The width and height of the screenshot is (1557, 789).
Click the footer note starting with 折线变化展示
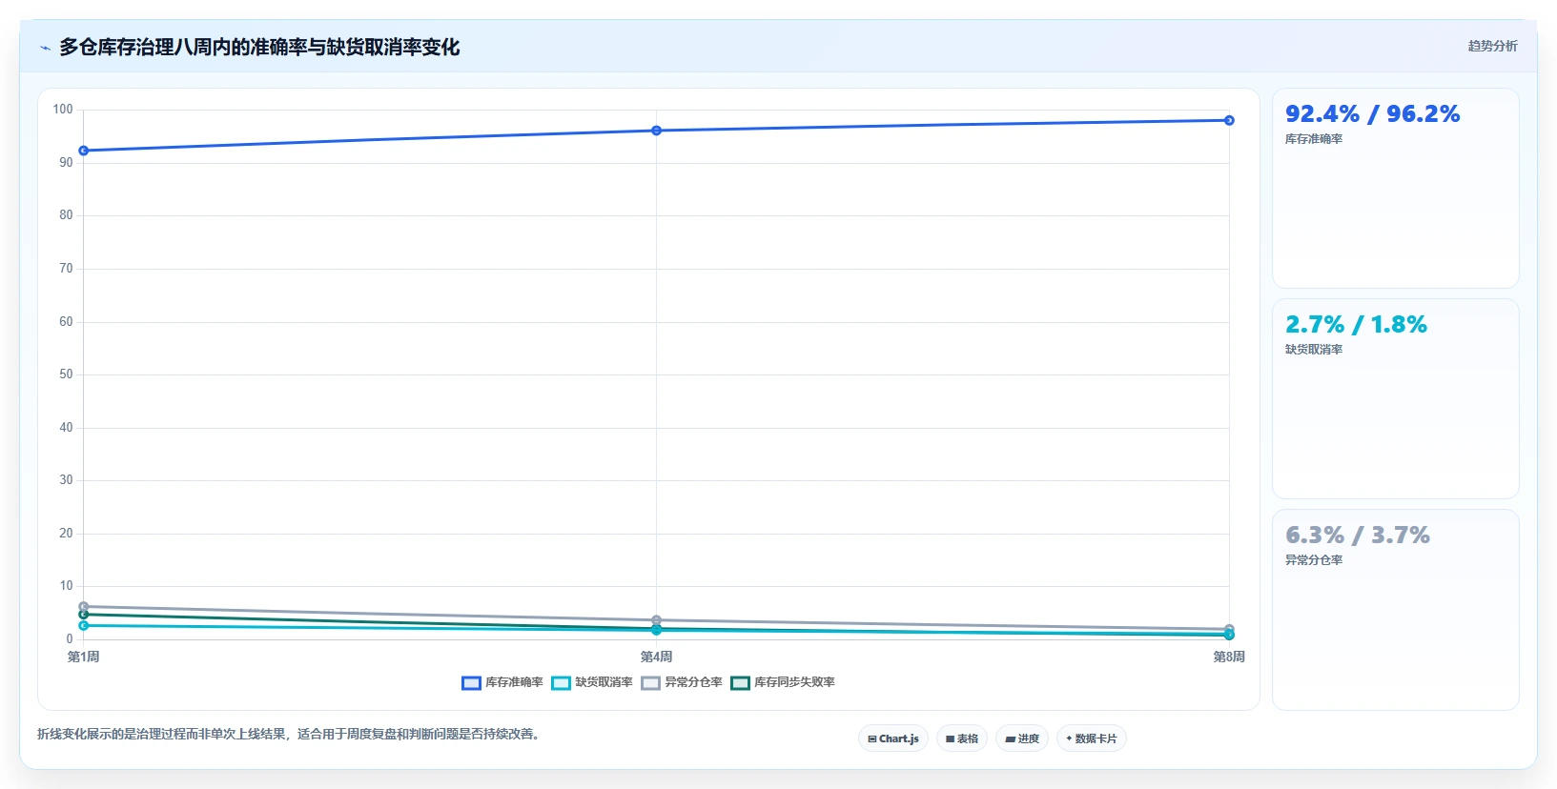[x=291, y=734]
